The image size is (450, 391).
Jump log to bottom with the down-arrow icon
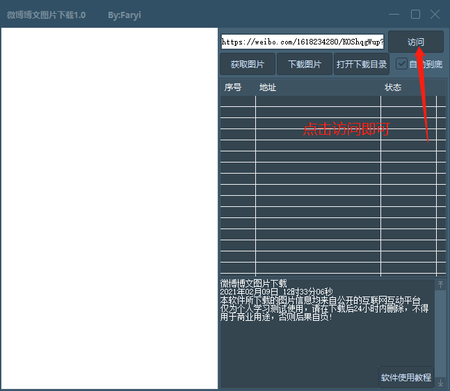pos(440,383)
